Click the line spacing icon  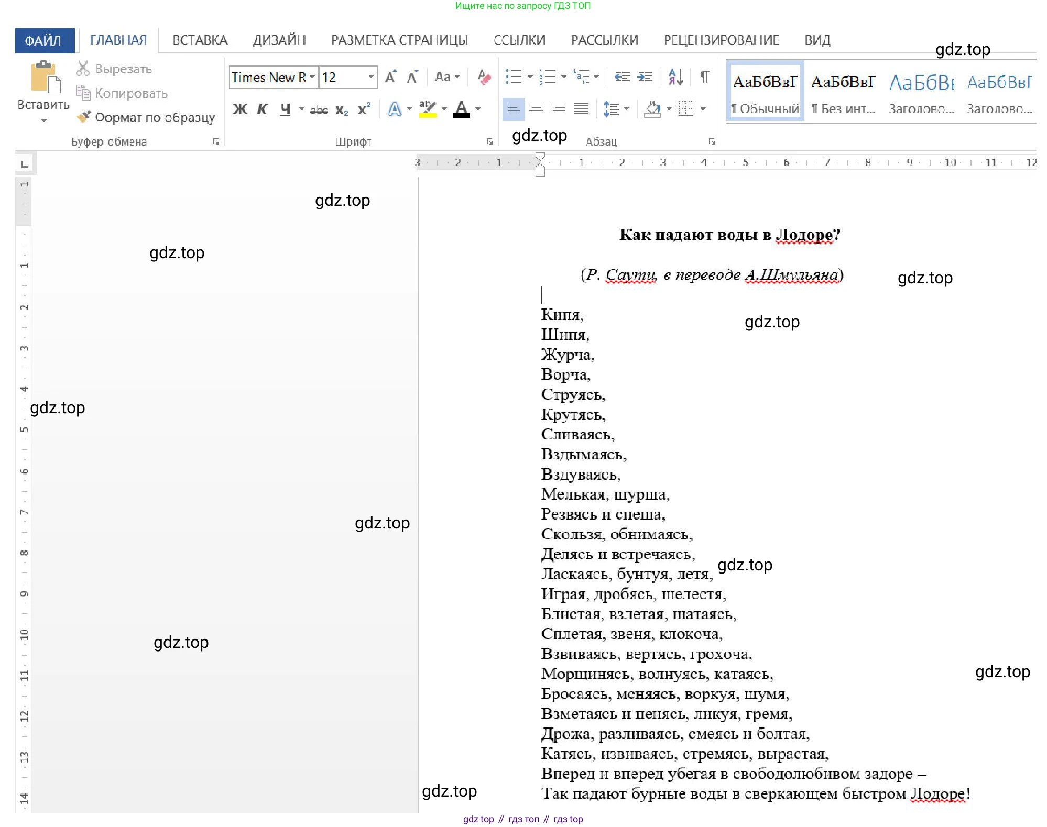pos(611,109)
